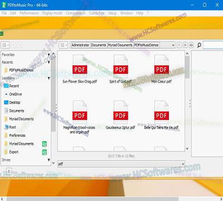Image resolution: width=223 pixels, height=201 pixels.
Task: Select Mon Coeur.pdf file
Action: click(x=161, y=69)
